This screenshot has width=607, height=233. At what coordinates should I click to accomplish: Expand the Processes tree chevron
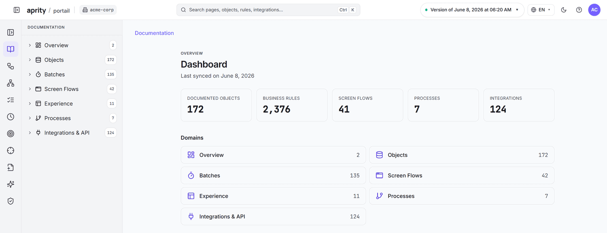[30, 118]
